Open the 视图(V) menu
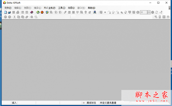Screen dimensions: 172x106 28,8
